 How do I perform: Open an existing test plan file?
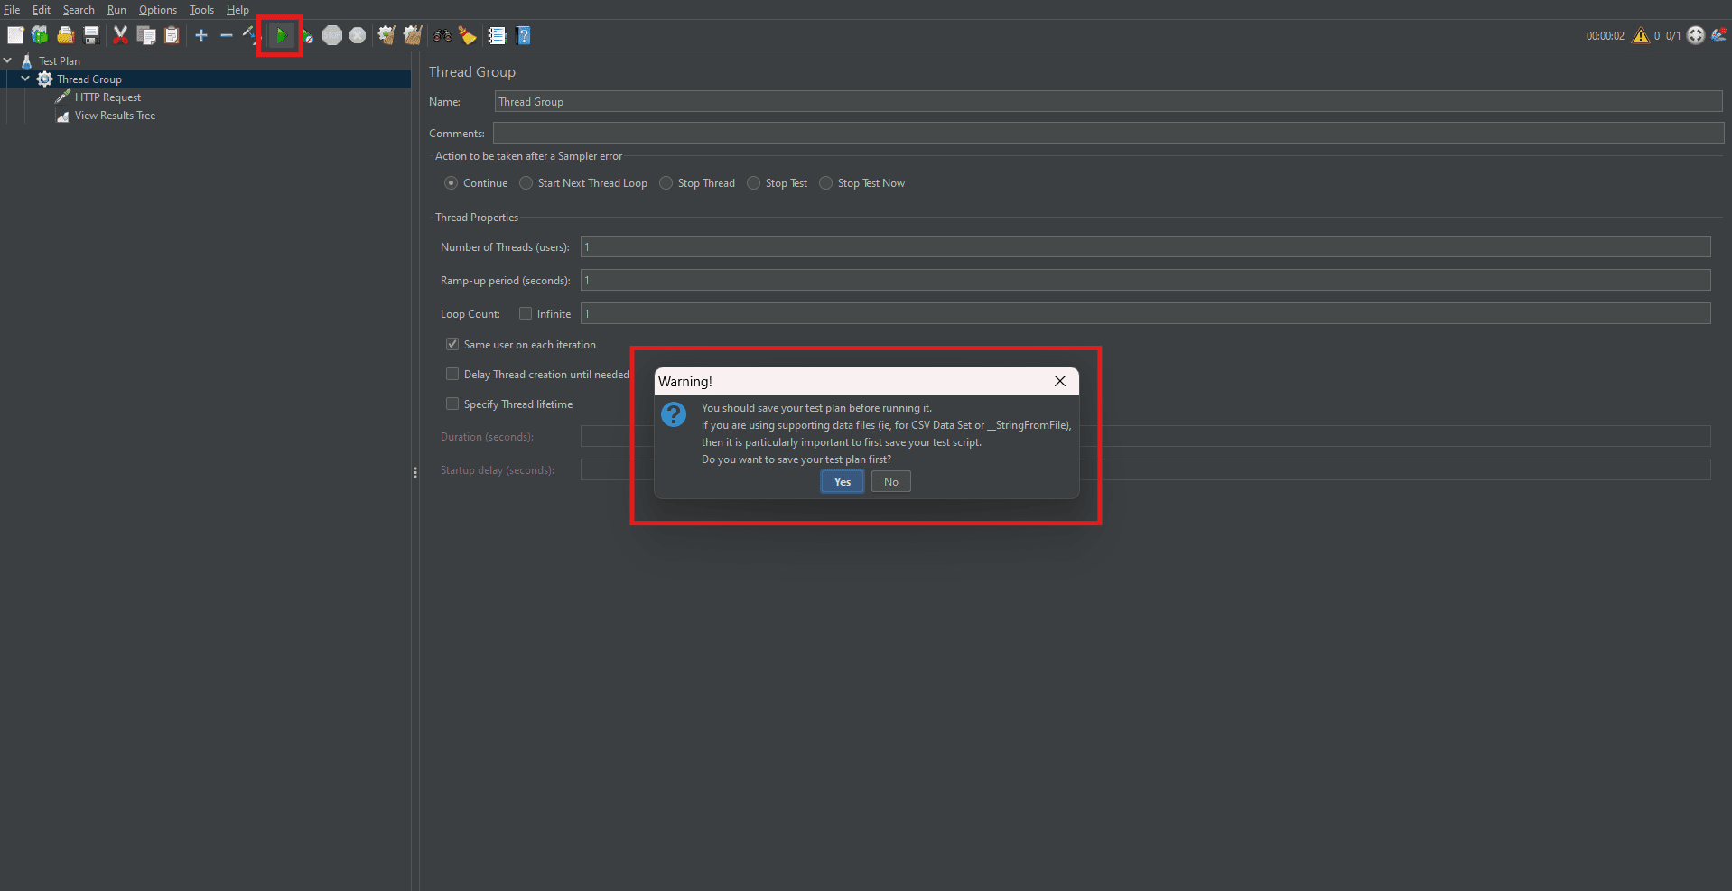(65, 35)
